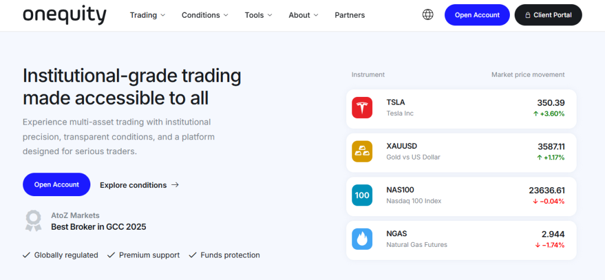Expand the About dropdown menu
The width and height of the screenshot is (605, 280).
pyautogui.click(x=303, y=15)
